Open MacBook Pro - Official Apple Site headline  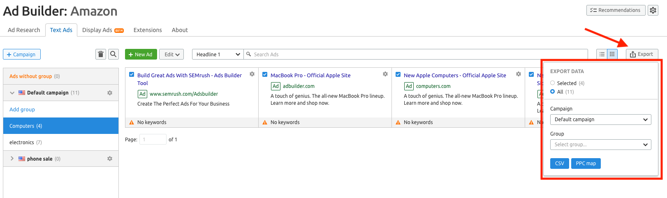pyautogui.click(x=310, y=76)
